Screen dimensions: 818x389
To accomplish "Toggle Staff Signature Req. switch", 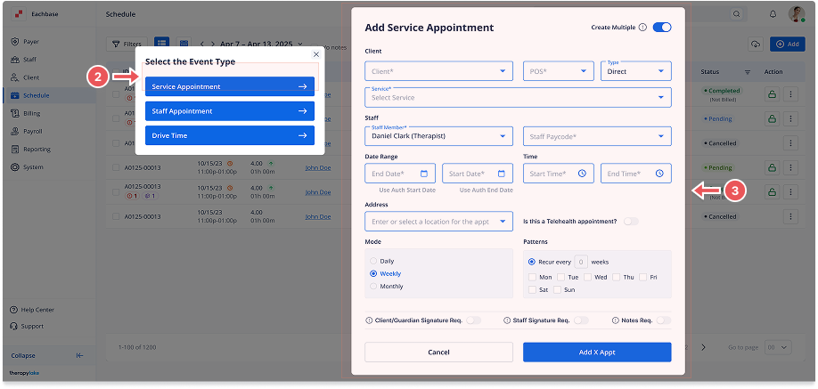I will [581, 320].
